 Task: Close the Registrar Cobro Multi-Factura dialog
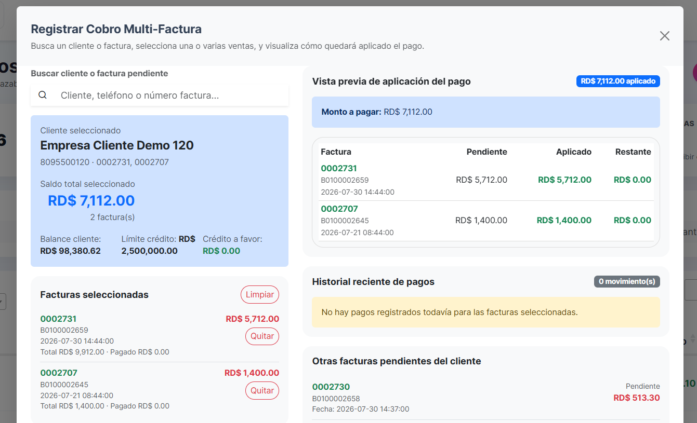[x=664, y=36]
